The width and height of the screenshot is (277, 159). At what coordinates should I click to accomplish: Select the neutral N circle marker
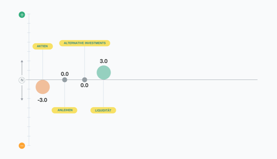pyautogui.click(x=22, y=80)
